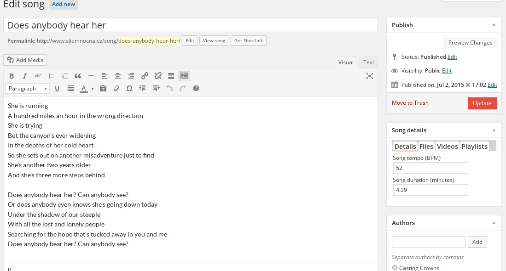Remove link from text
The image size is (506, 271).
(158, 76)
